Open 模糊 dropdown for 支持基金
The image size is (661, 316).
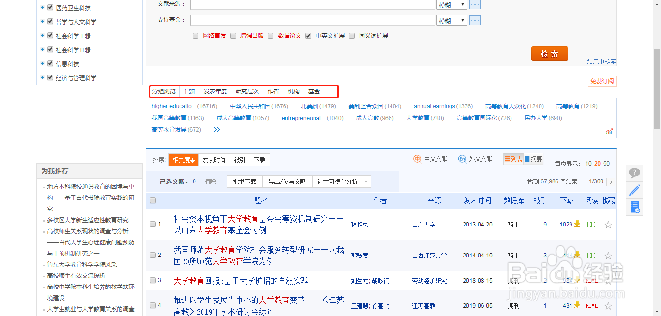(452, 20)
